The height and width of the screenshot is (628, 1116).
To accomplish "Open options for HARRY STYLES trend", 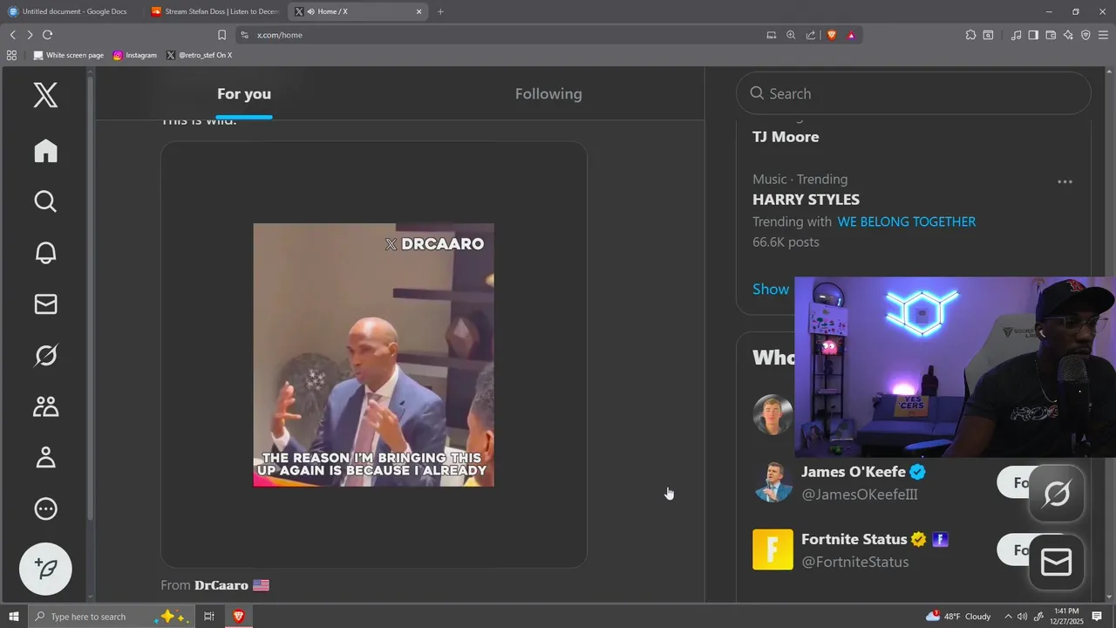I will coord(1065,181).
